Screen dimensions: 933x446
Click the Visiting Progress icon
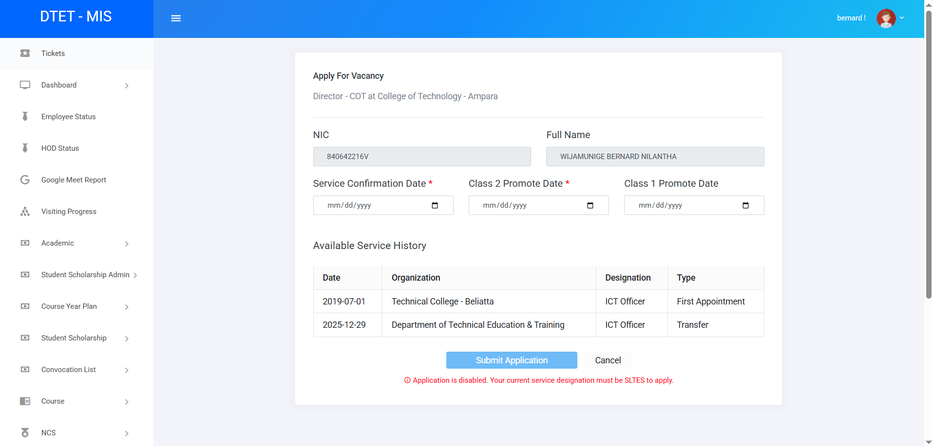(25, 212)
